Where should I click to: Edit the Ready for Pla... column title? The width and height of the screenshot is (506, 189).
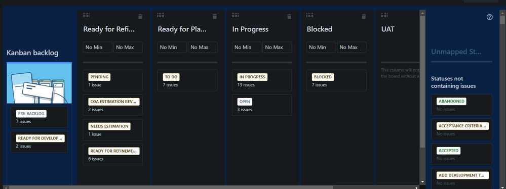pyautogui.click(x=182, y=29)
